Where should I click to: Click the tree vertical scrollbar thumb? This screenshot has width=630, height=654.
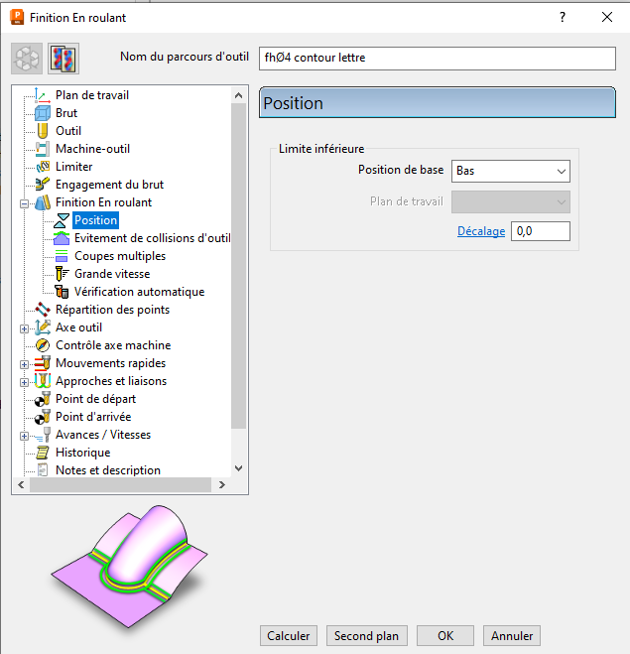pos(238,266)
